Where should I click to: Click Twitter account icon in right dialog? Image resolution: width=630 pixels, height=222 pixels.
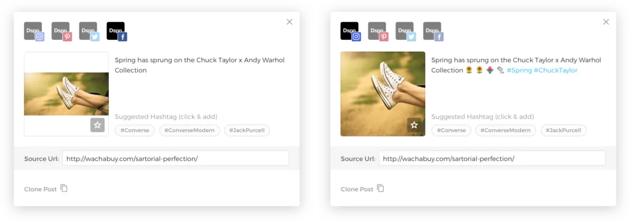click(406, 31)
